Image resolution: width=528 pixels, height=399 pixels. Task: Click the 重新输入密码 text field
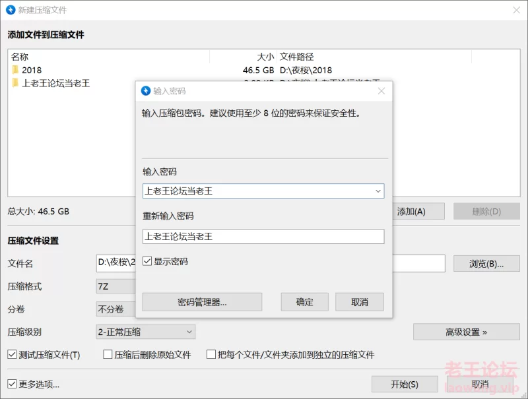click(x=263, y=236)
